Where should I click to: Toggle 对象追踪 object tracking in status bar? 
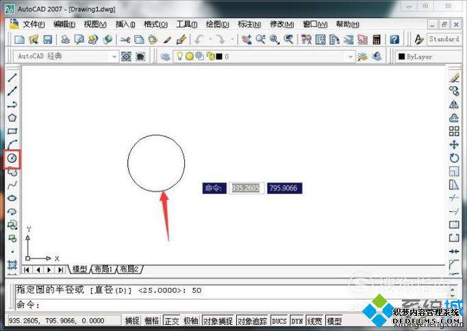(x=252, y=321)
